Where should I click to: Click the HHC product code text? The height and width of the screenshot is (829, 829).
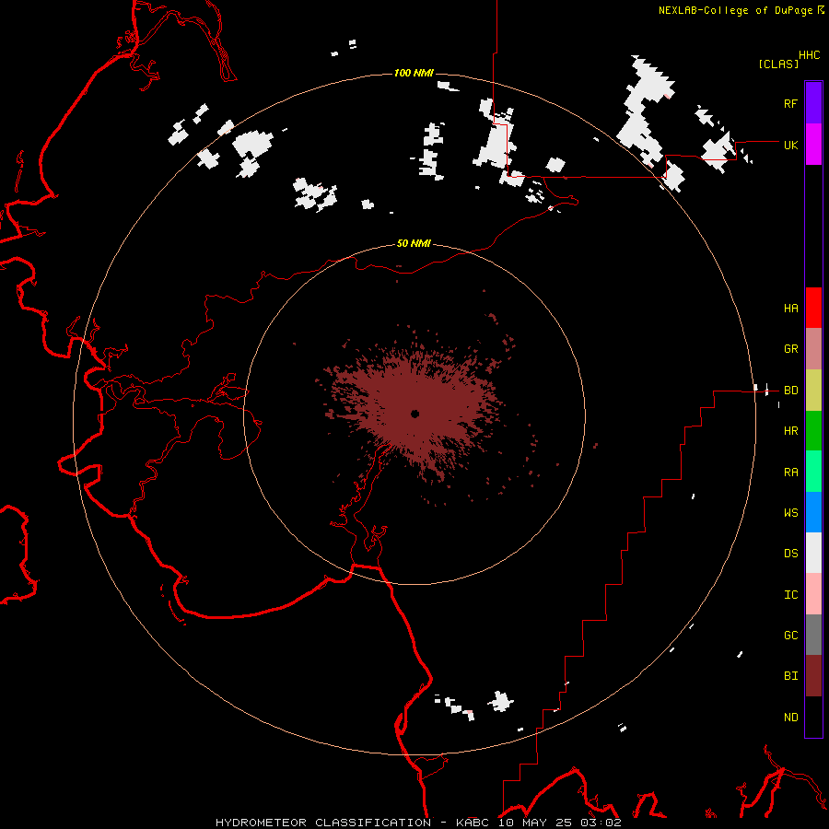tap(809, 54)
